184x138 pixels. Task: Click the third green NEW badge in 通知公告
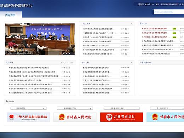pyautogui.click(x=174, y=37)
